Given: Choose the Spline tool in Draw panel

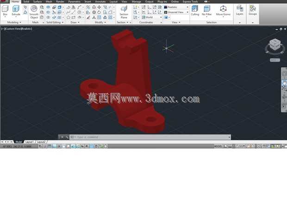Looking at the screenshot, I should (x=68, y=12).
